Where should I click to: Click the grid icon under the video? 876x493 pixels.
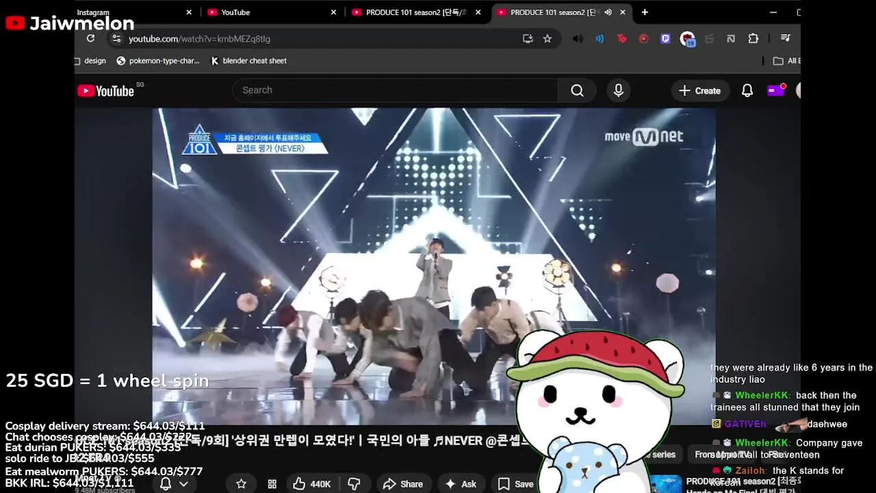pyautogui.click(x=272, y=484)
